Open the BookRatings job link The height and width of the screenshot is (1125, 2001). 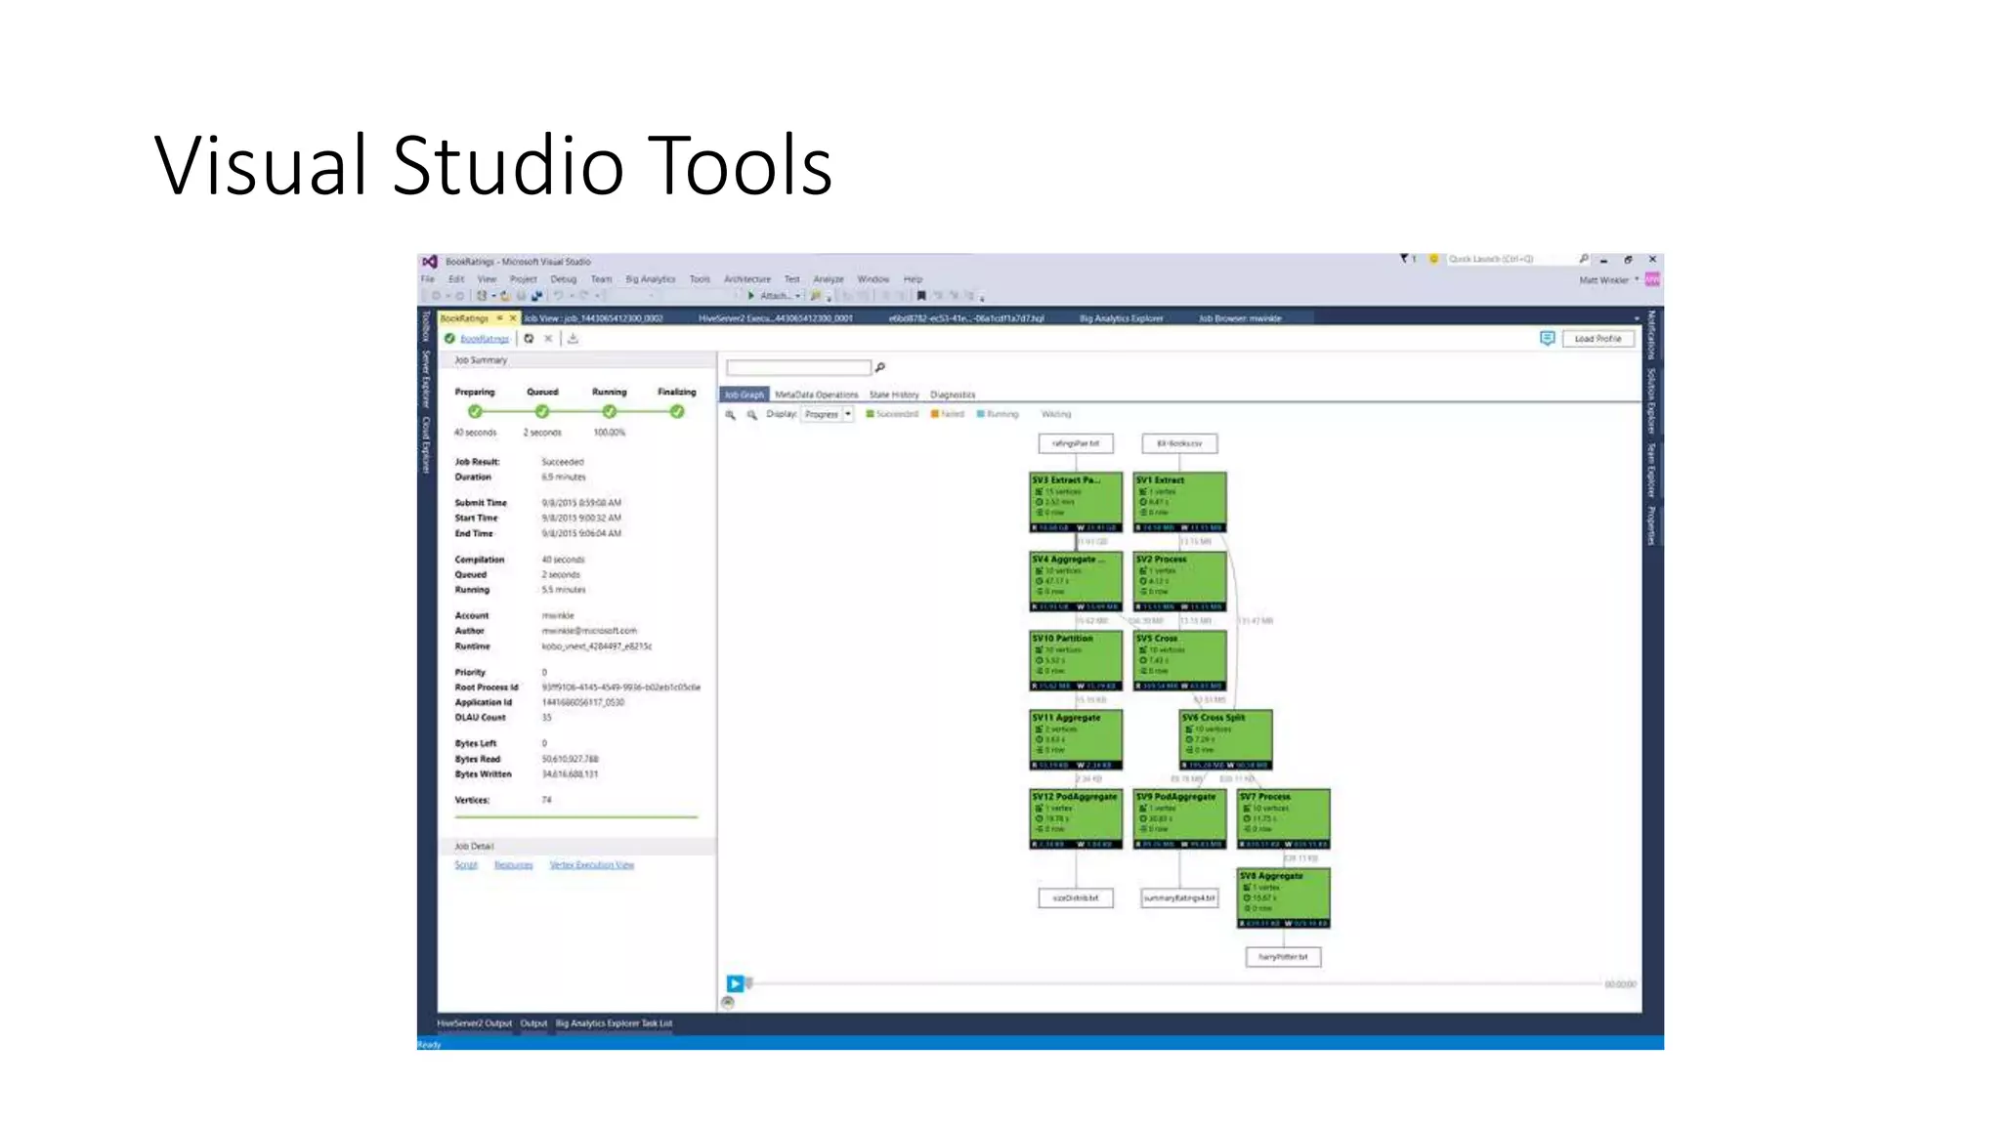coord(485,339)
